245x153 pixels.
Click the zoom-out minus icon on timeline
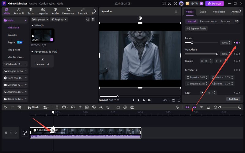pyautogui.click(x=215, y=107)
